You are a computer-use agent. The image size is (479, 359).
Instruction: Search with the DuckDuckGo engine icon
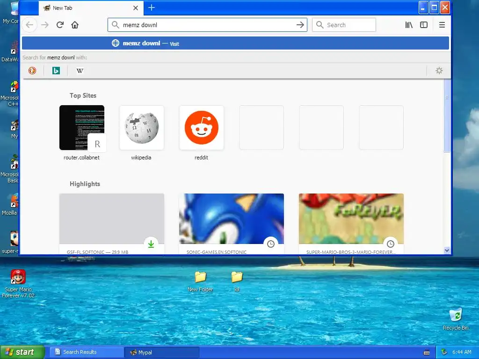(32, 71)
